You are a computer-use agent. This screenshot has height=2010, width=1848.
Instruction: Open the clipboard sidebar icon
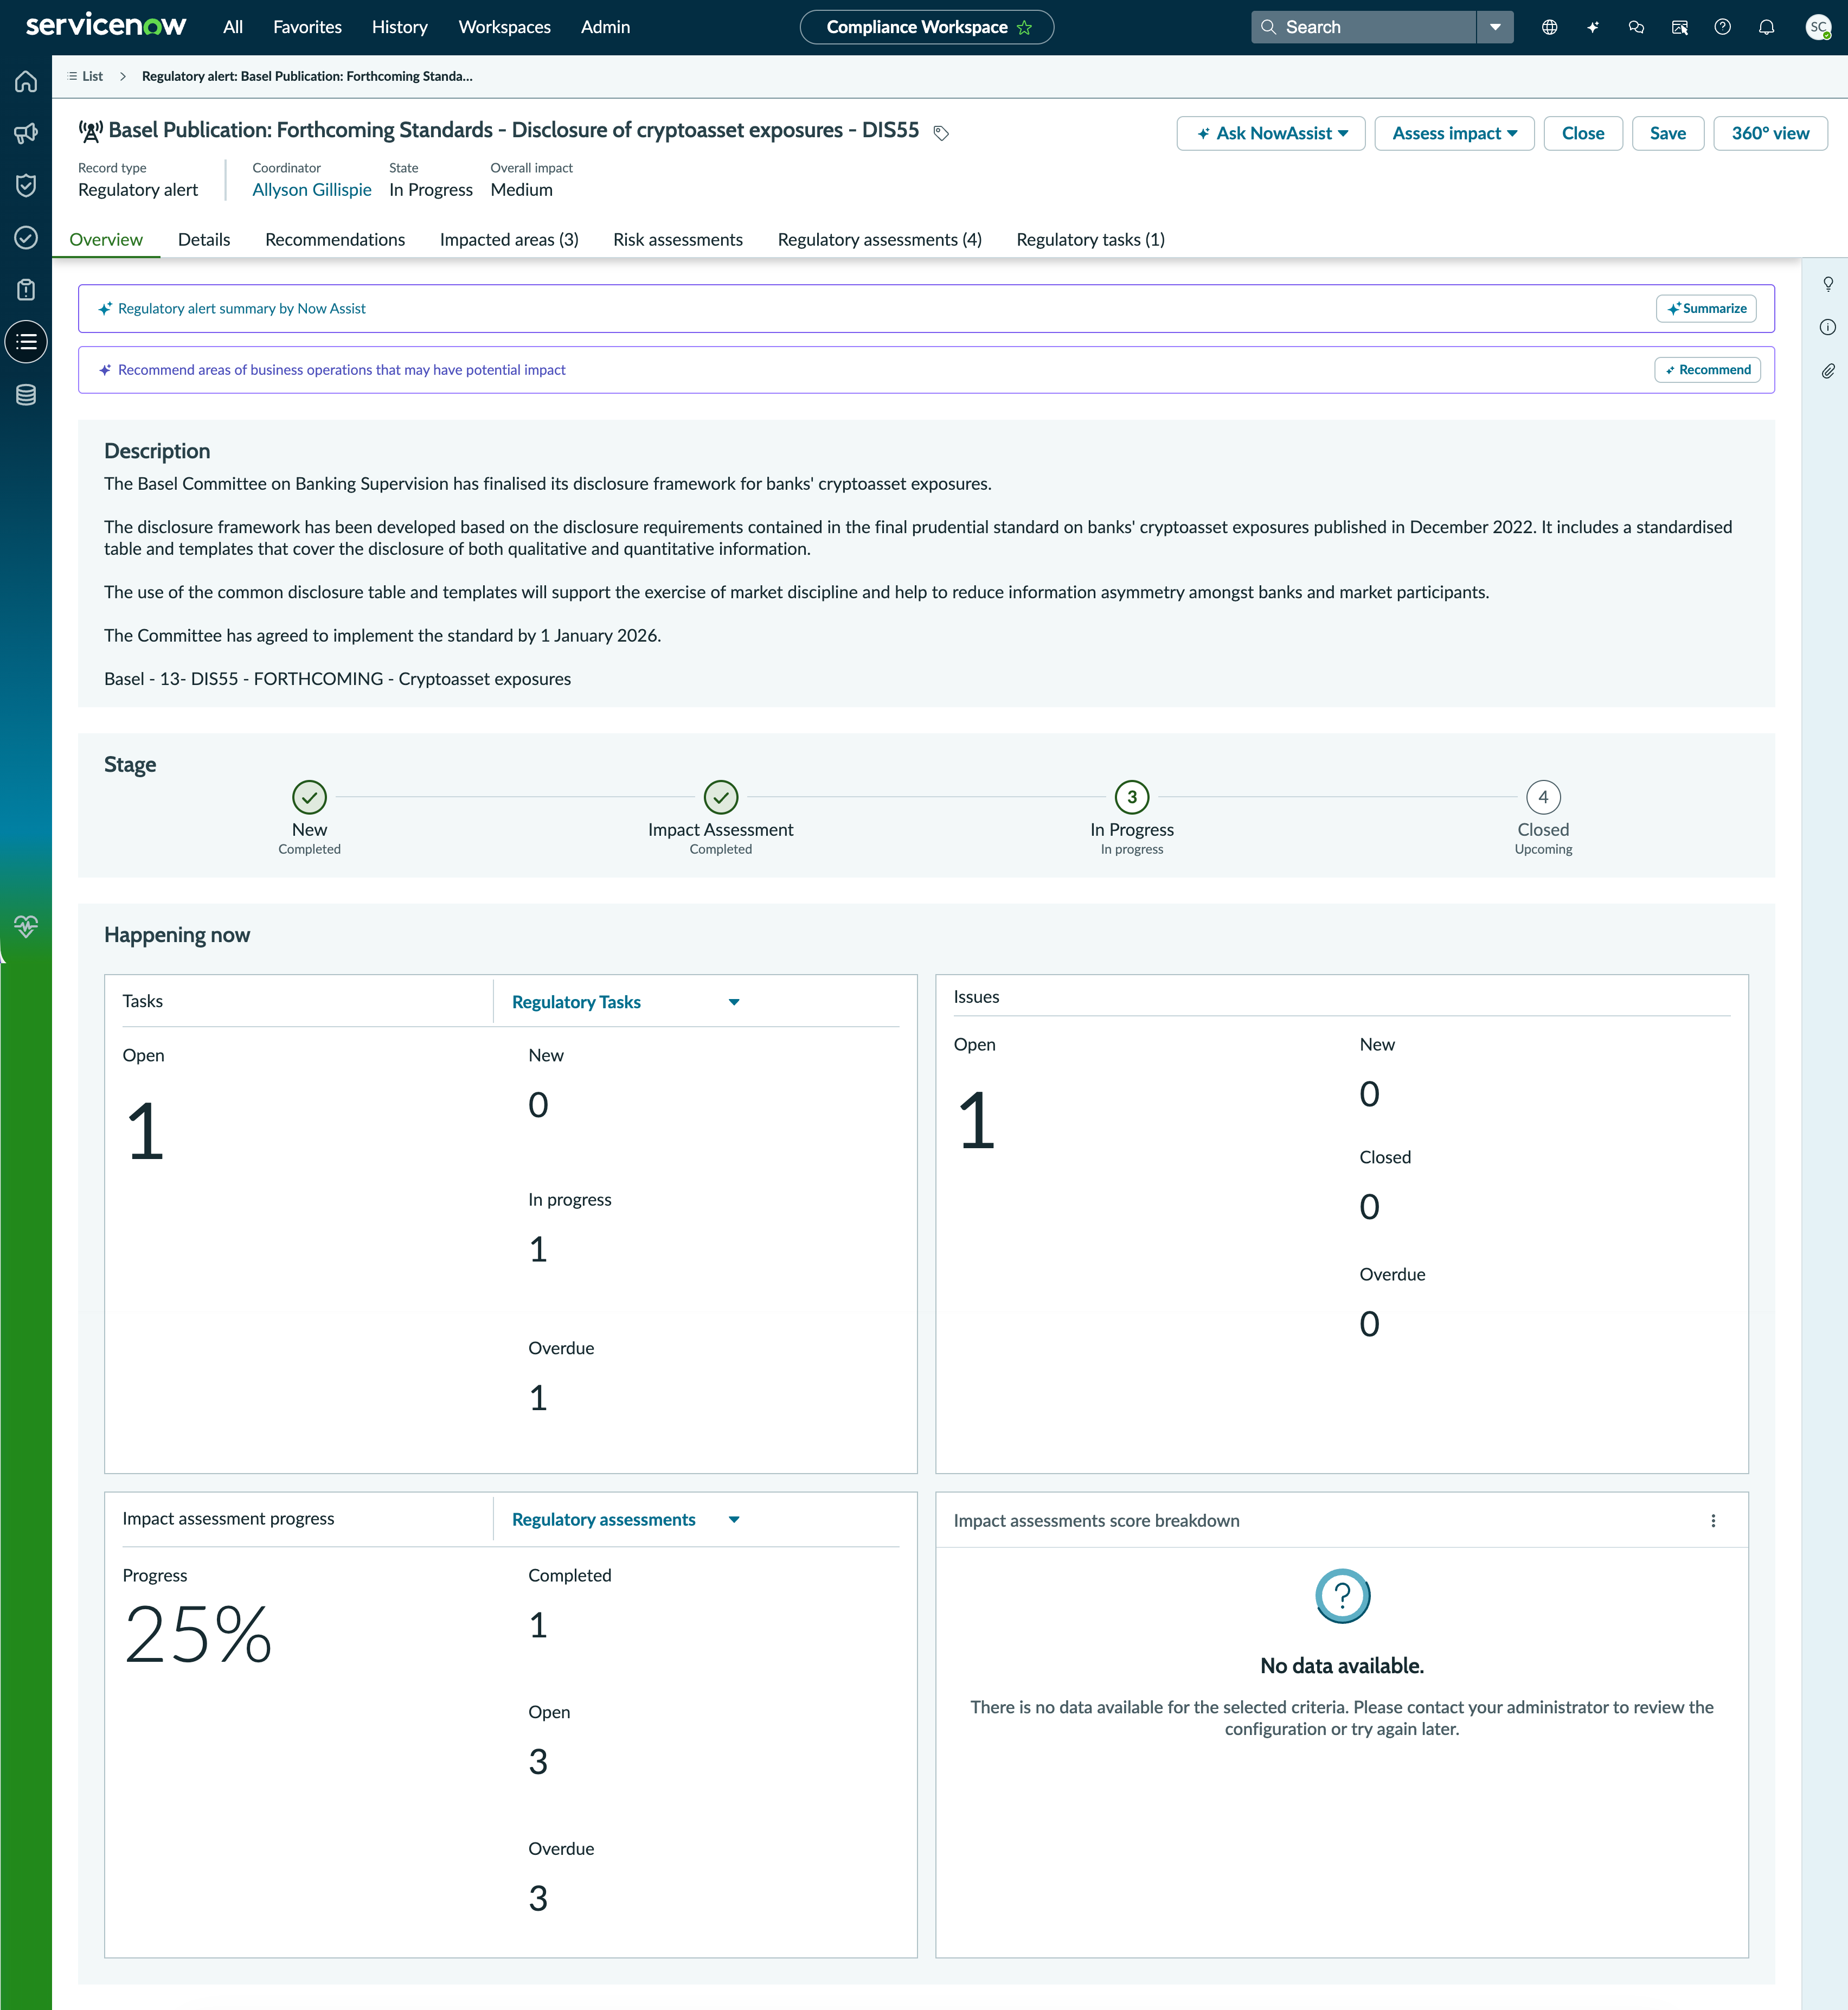point(26,289)
